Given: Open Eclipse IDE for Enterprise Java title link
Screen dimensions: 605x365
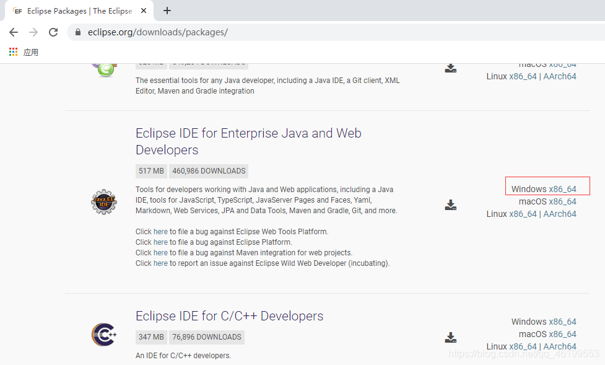Looking at the screenshot, I should tap(248, 141).
